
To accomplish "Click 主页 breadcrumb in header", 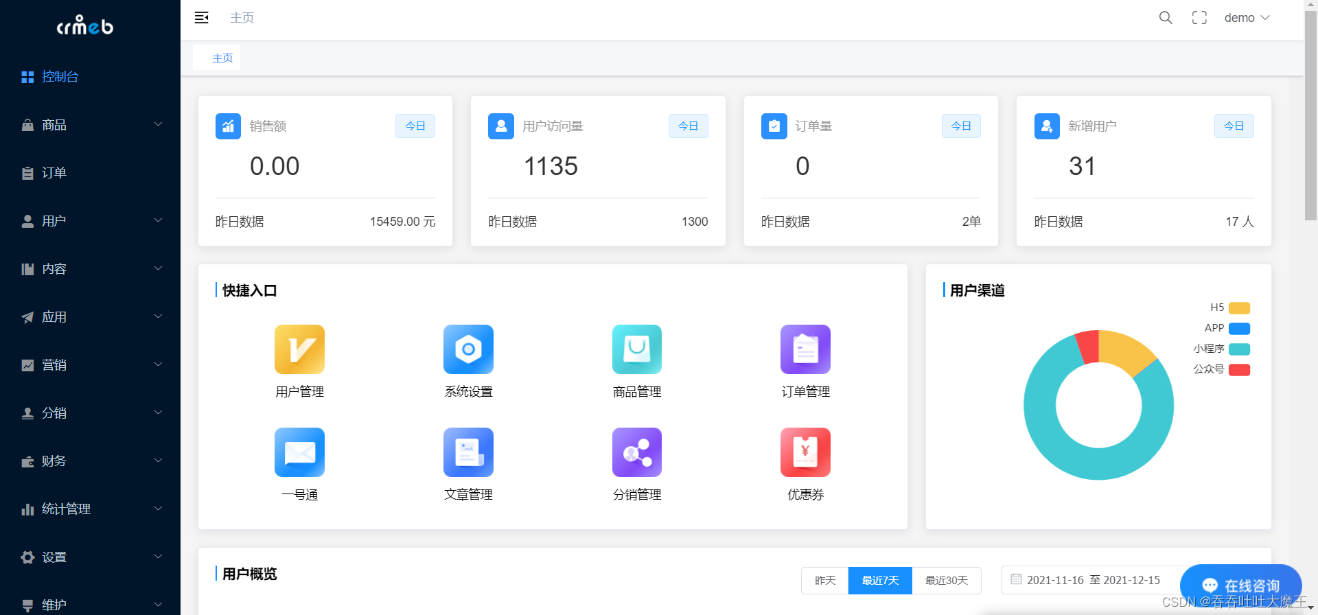I will click(x=242, y=18).
